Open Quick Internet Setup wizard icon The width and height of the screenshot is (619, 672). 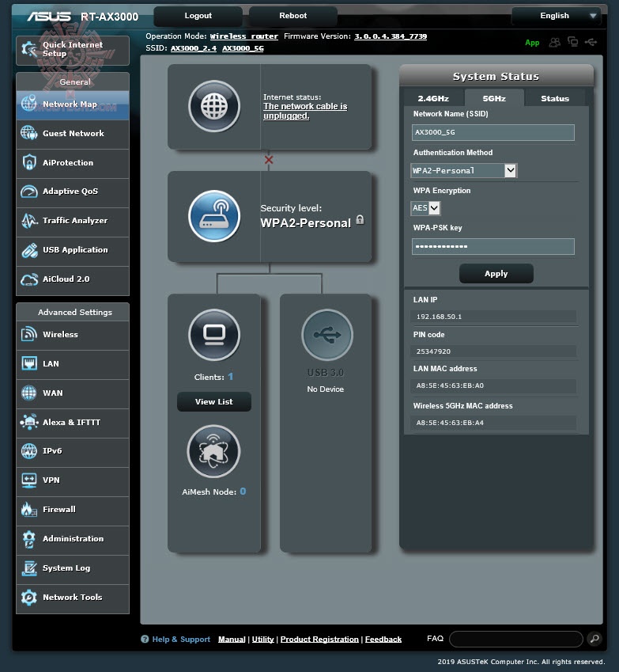click(x=29, y=49)
